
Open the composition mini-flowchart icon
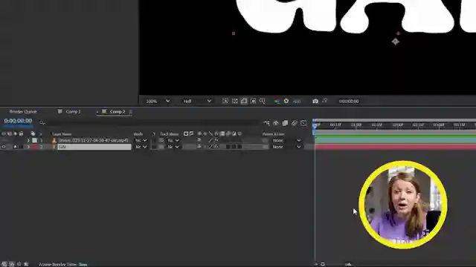coord(266,123)
